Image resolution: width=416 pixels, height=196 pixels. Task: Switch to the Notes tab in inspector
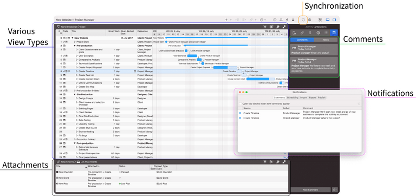[326, 40]
